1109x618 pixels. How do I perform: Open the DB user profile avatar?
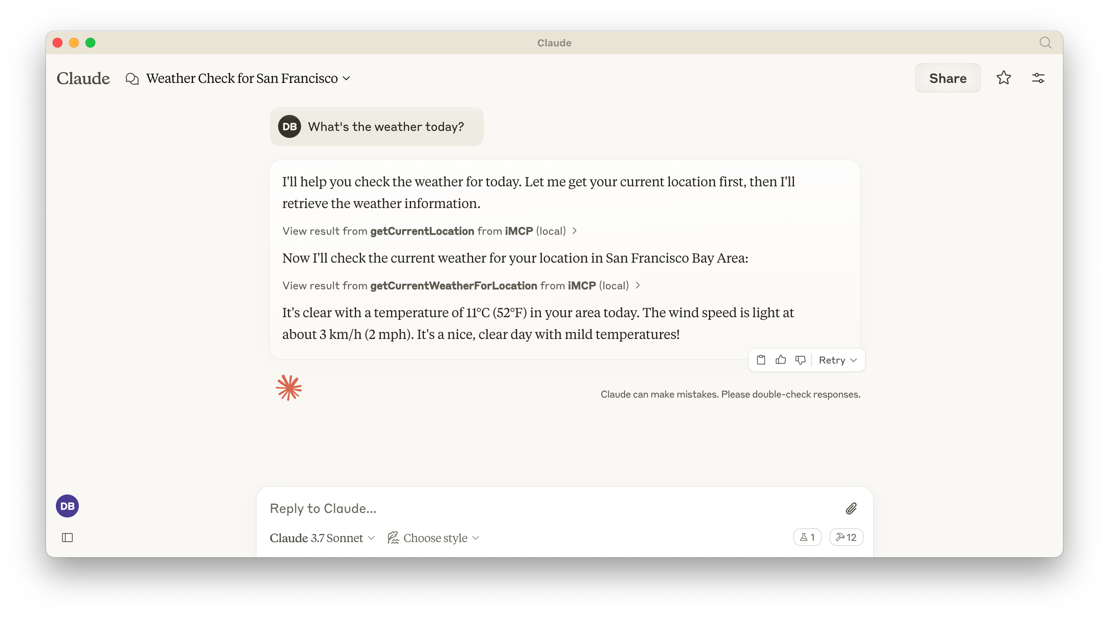click(x=67, y=506)
